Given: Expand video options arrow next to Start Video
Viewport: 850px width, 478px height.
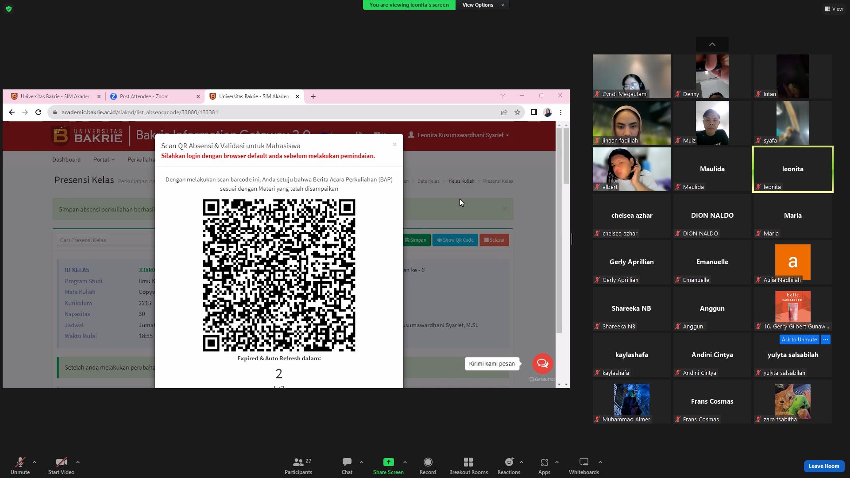Looking at the screenshot, I should coord(78,462).
